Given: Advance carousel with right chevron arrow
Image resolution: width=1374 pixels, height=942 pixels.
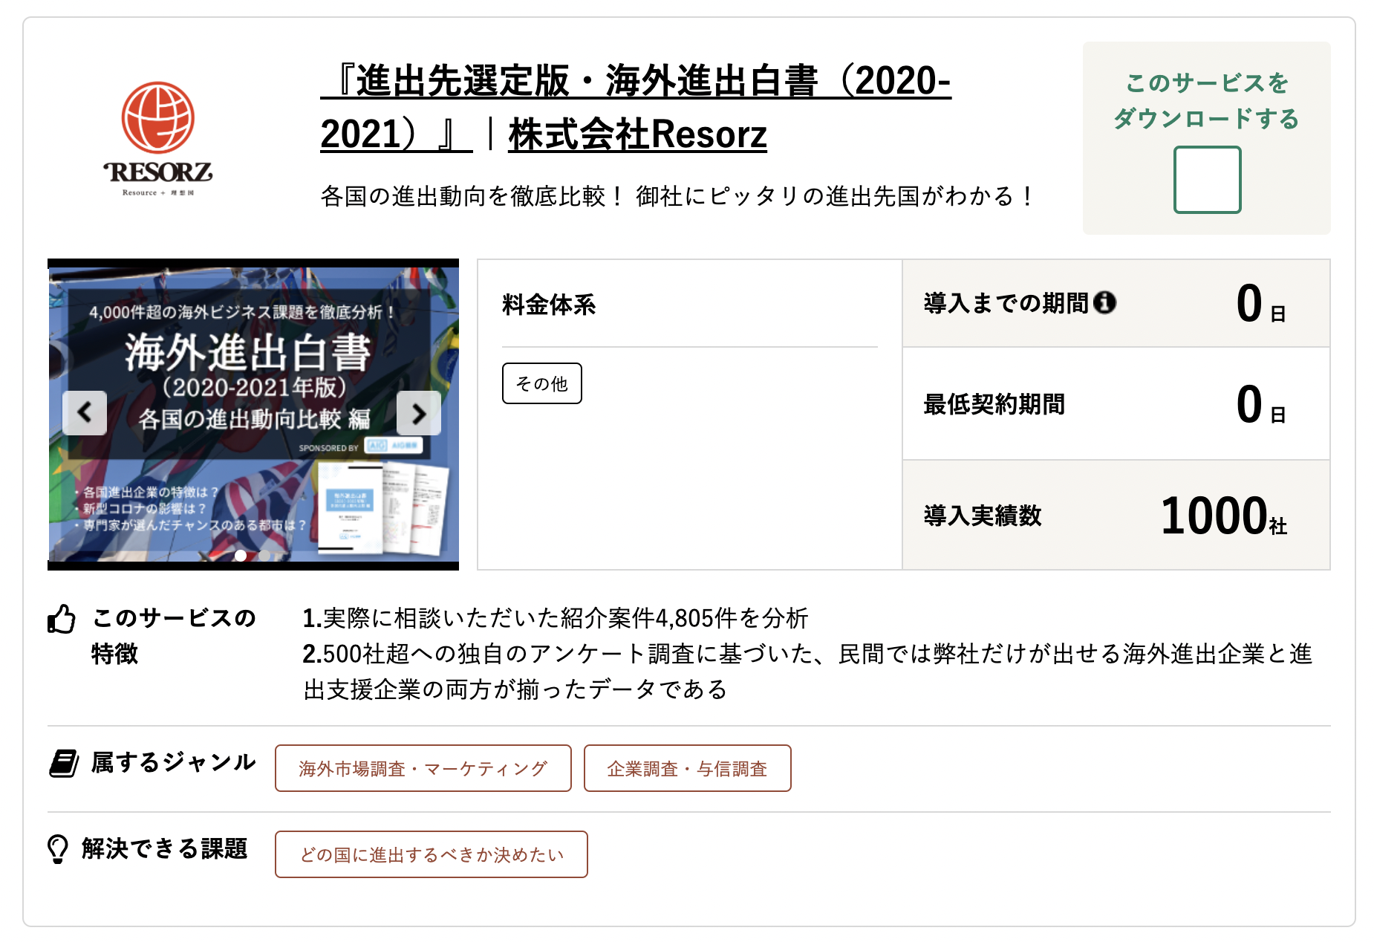Looking at the screenshot, I should point(418,412).
